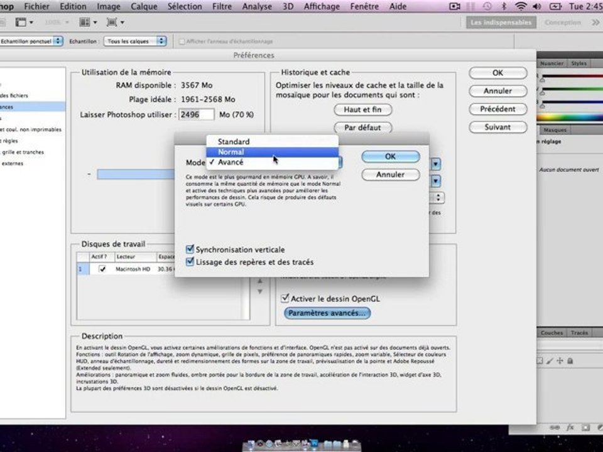Viewport: 603px width, 452px height.
Task: Uncheck Activer le dessin OpenGL
Action: pyautogui.click(x=285, y=298)
